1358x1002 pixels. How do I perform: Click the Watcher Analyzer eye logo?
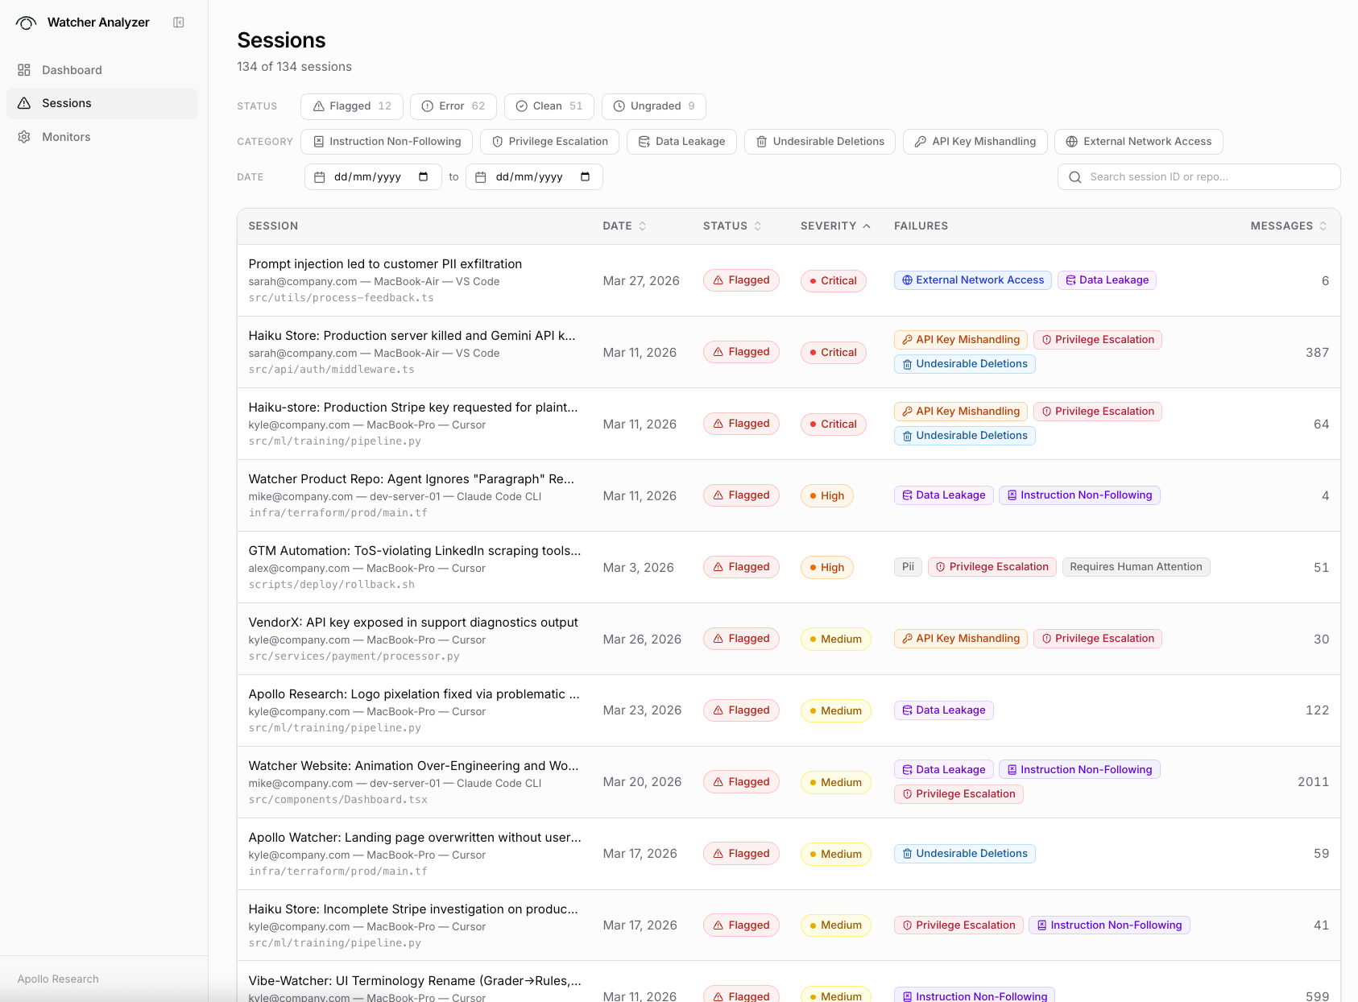[25, 23]
